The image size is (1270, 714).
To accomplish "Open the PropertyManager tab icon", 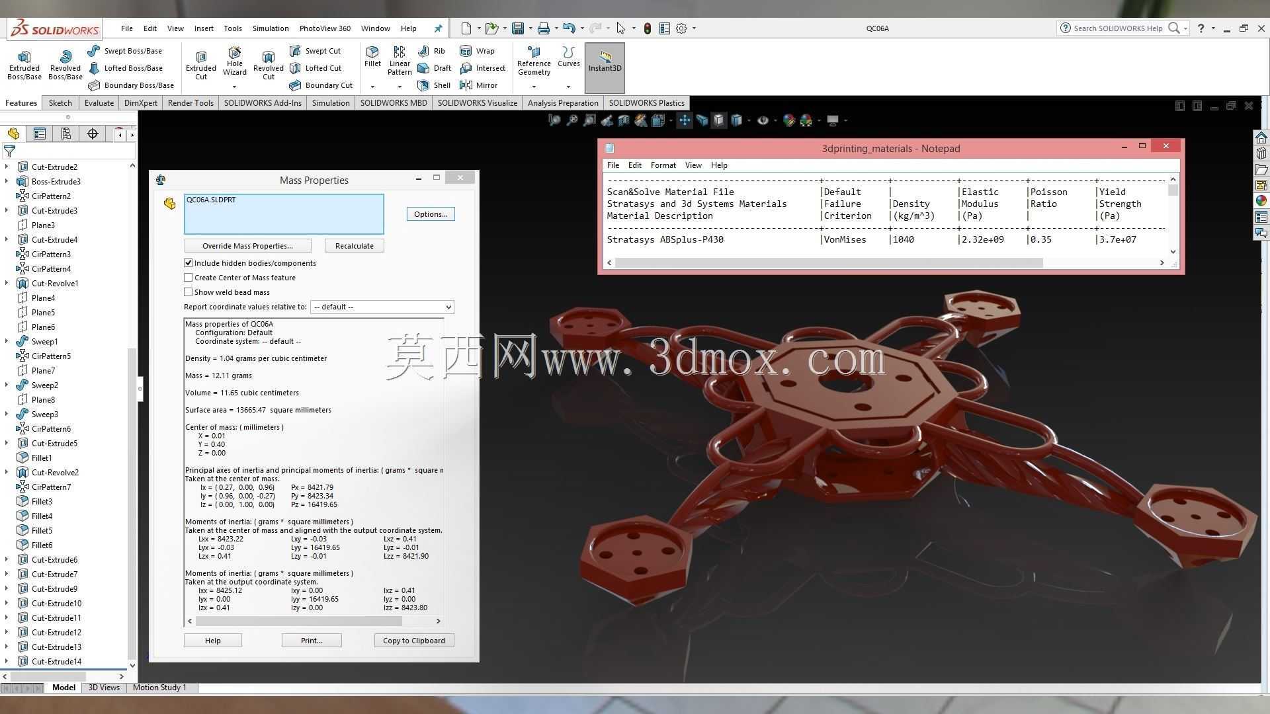I will 40,134.
